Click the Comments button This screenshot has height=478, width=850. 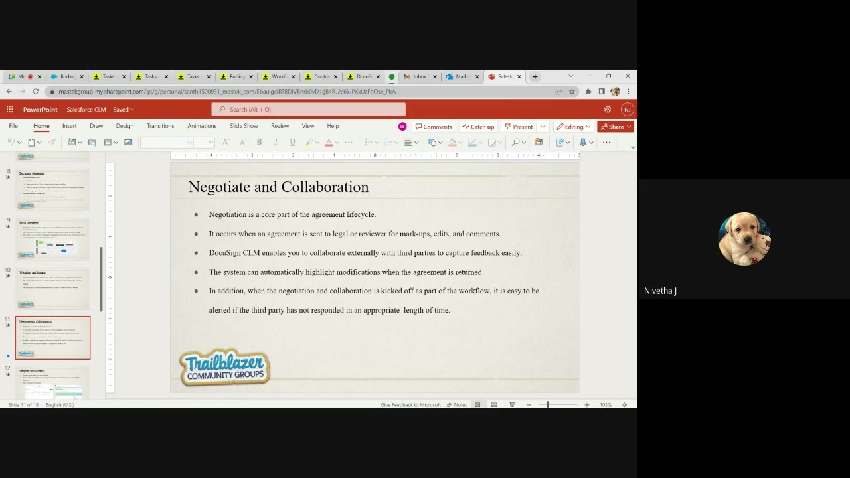point(434,127)
